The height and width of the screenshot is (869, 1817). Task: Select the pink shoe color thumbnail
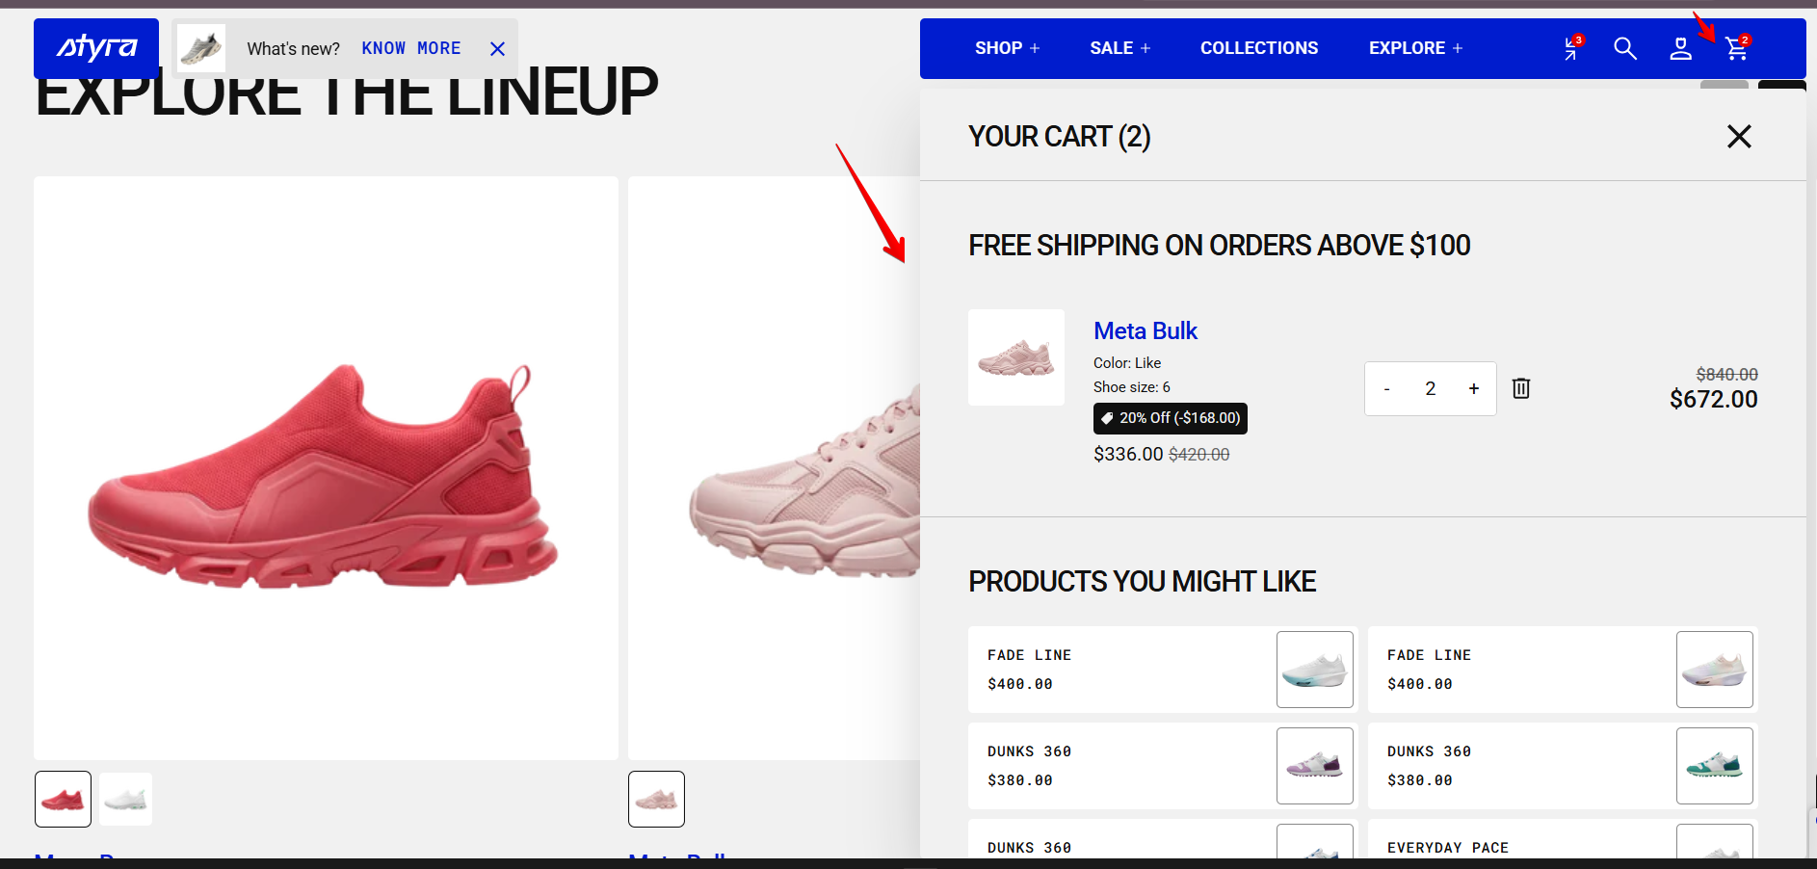click(657, 799)
